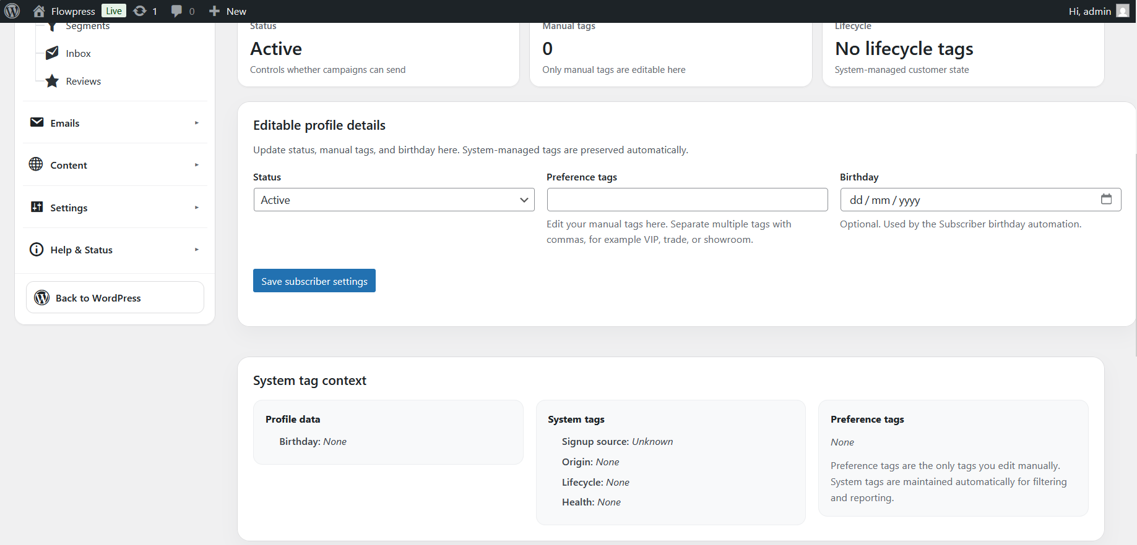
Task: Click the updates refresh icon
Action: 140,11
